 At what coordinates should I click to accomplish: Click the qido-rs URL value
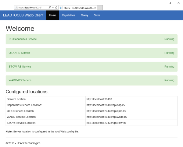[106, 111]
